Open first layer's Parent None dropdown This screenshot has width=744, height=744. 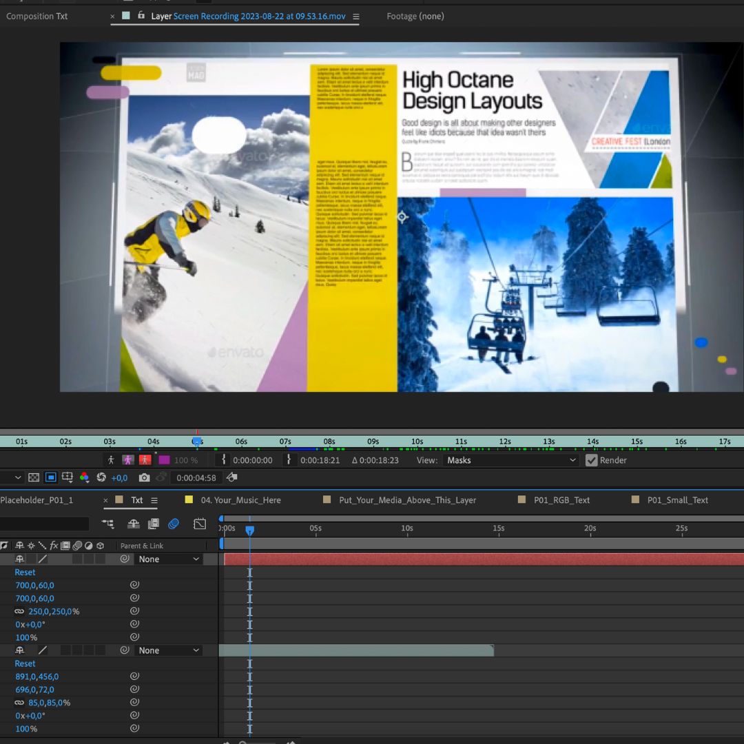[x=169, y=559]
